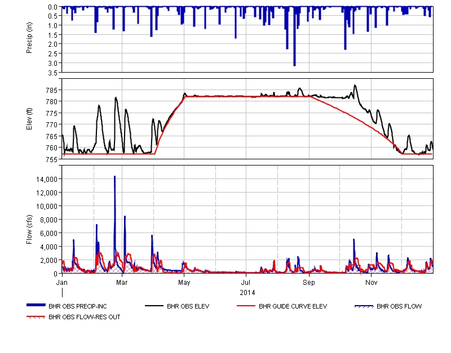Click the Flow (cfs) axis title
Screen dimensions: 451x353
coord(29,230)
